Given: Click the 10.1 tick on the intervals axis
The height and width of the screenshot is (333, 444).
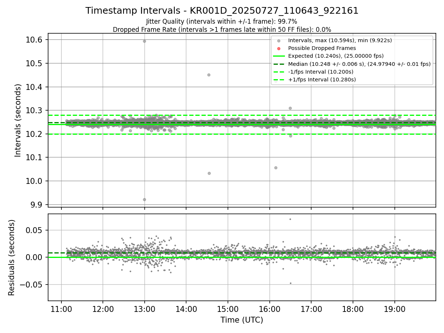Looking at the screenshot, I should 35,158.
